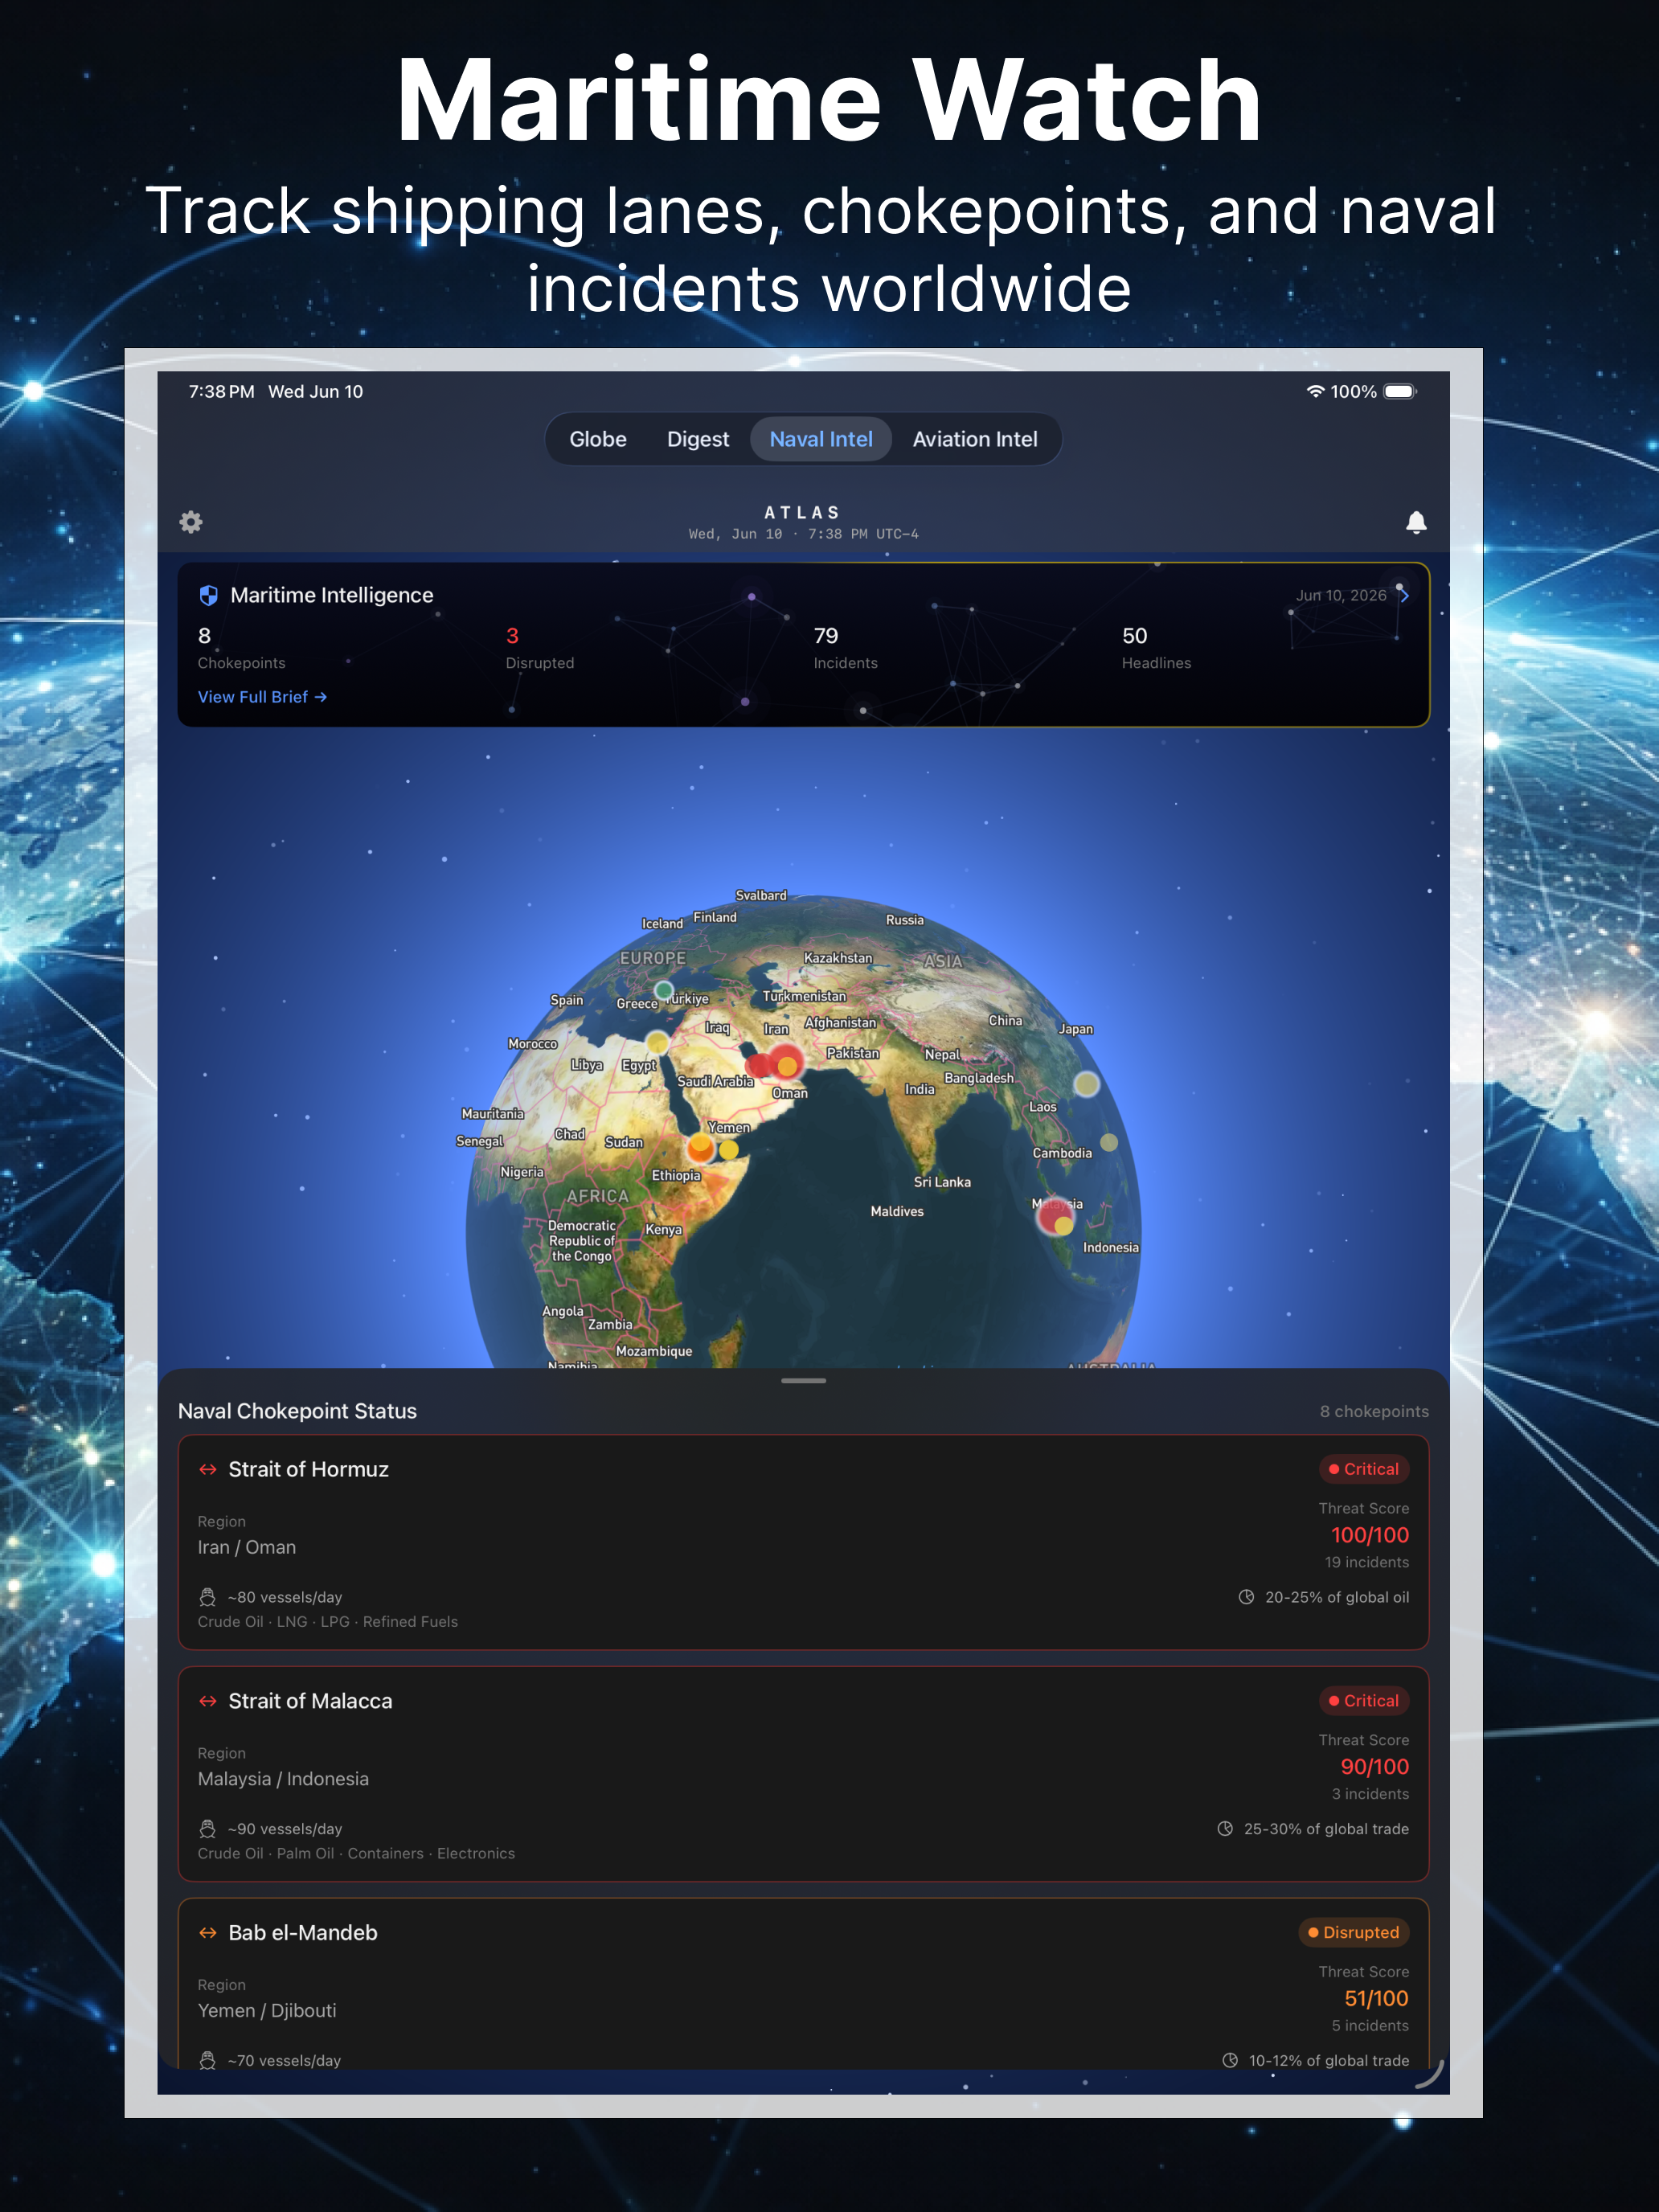Tap the 5 incidents count
The height and width of the screenshot is (2212, 1659).
tap(1370, 2025)
